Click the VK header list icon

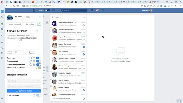[x=53, y=10]
